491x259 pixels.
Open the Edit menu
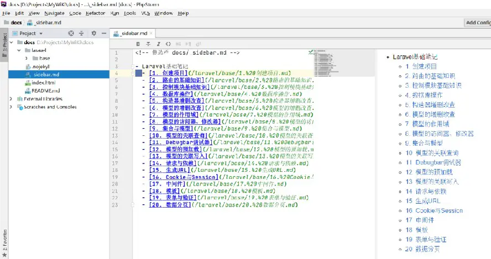tap(19, 13)
